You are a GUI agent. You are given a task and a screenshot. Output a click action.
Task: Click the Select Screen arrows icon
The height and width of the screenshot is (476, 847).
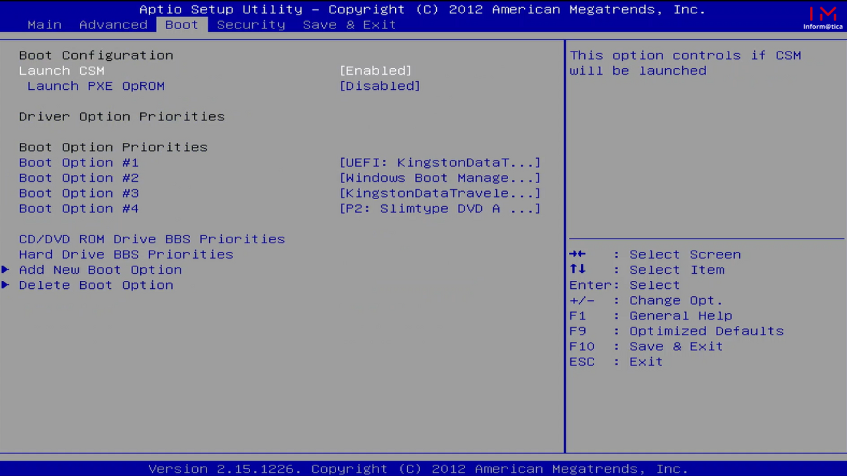click(578, 254)
